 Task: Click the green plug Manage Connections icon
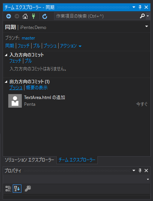(x=34, y=16)
